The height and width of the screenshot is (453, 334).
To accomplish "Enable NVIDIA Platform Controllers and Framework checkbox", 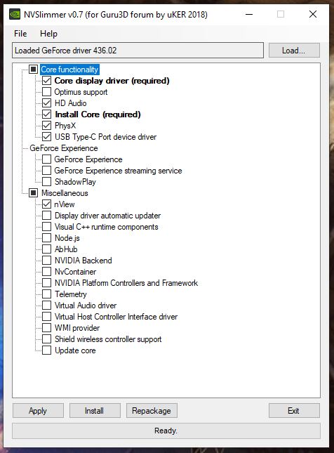I will click(46, 283).
